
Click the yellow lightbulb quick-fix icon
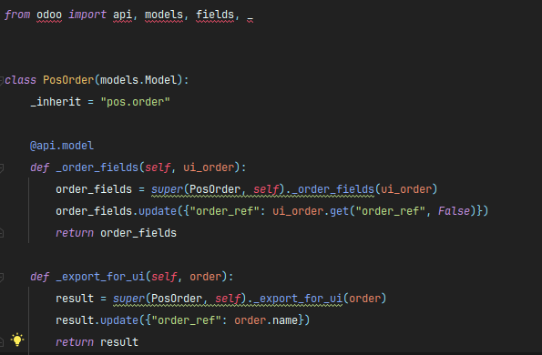click(17, 340)
